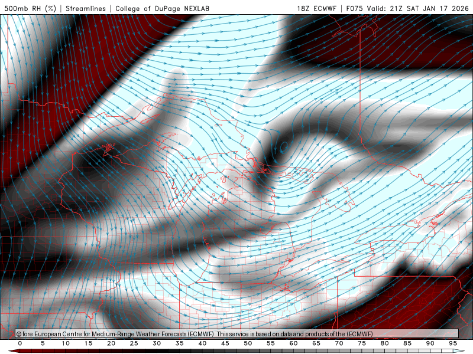This screenshot has height=354, width=473.
Task: Click the "50" value on the color scale
Action: pos(248,343)
